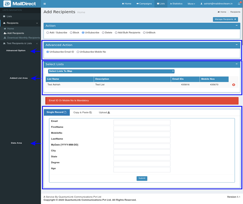Image resolution: width=243 pixels, height=204 pixels.
Task: Collapse the Action panel minus icon
Action: pos(236,26)
